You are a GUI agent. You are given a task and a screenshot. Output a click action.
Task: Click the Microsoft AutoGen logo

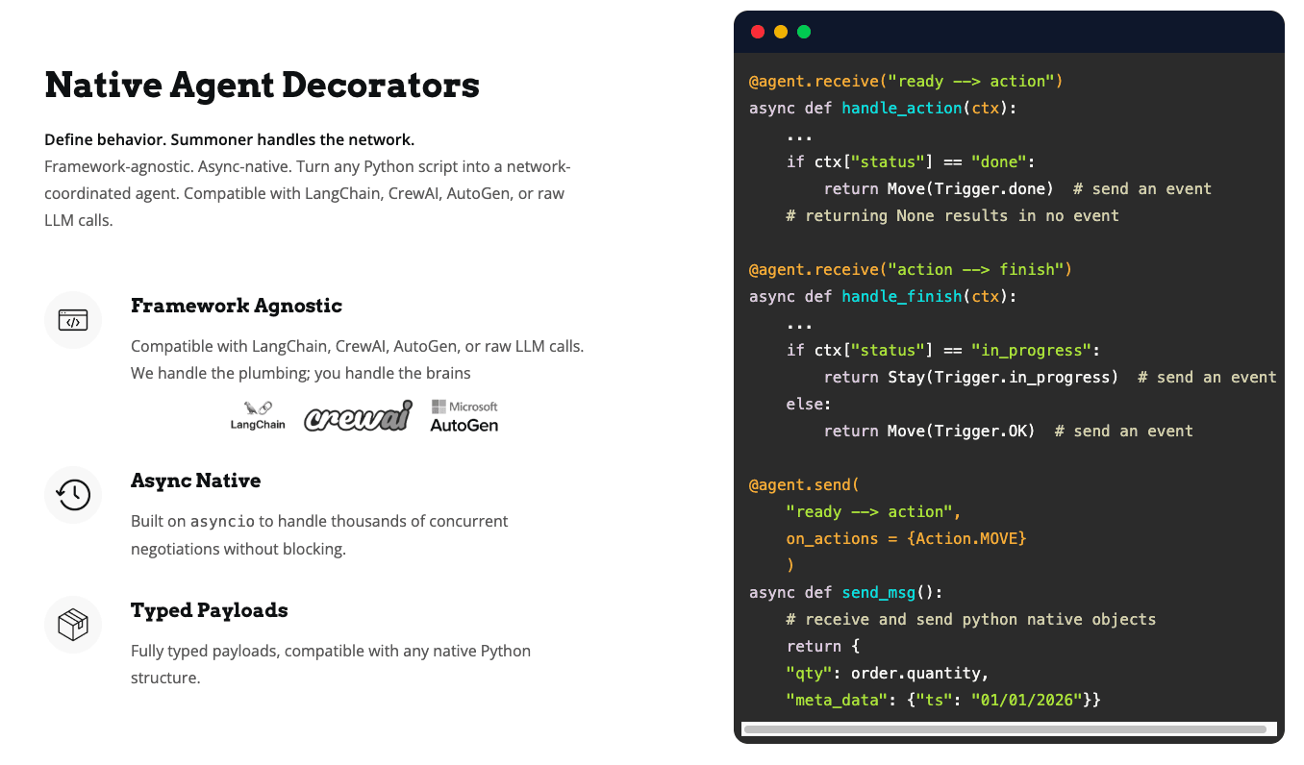click(x=464, y=415)
